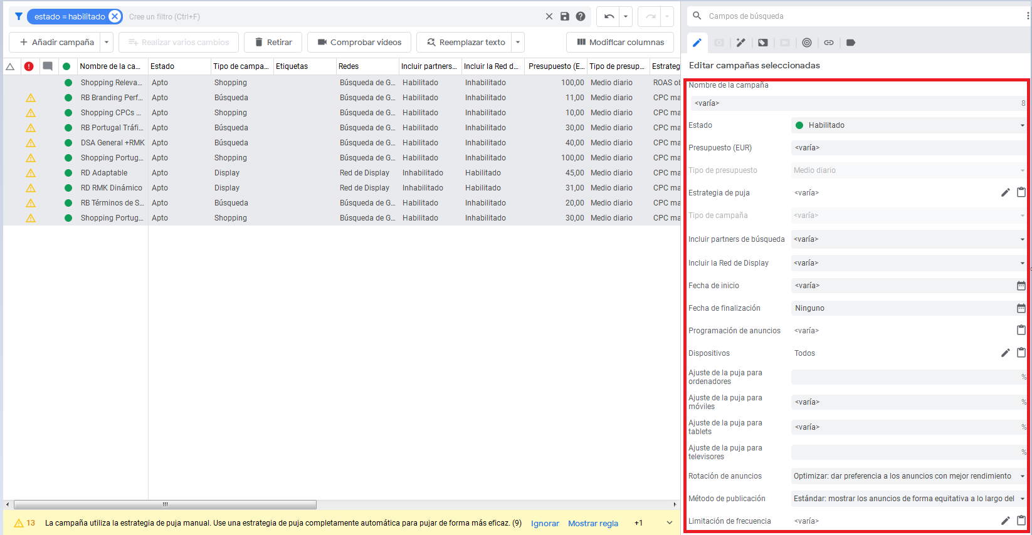Paste Limitación de frecuencia clipboard icon
The height and width of the screenshot is (535, 1032).
tap(1021, 521)
